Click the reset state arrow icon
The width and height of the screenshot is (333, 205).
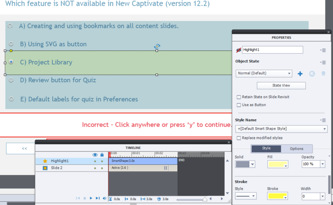click(x=312, y=74)
